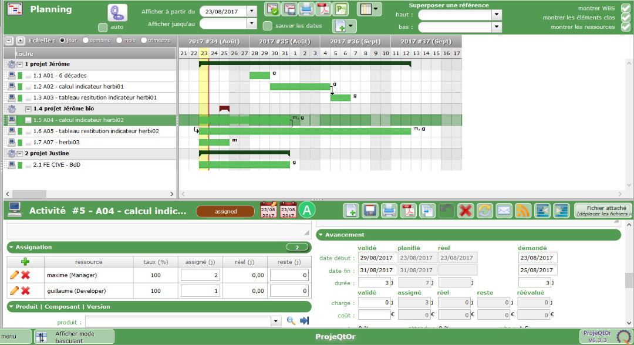Click the validé date début field

point(376,258)
